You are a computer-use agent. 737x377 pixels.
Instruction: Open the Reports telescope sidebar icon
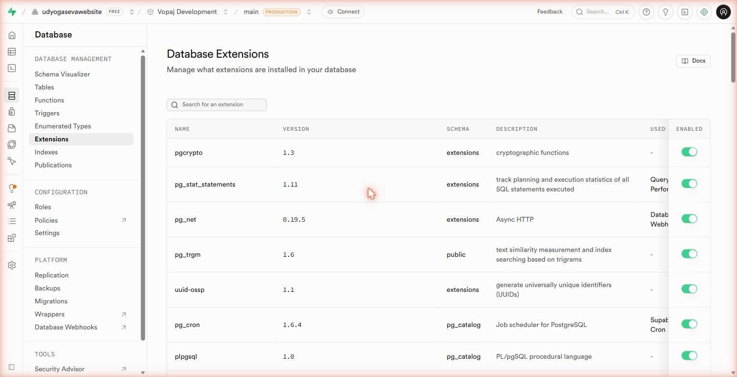point(12,205)
